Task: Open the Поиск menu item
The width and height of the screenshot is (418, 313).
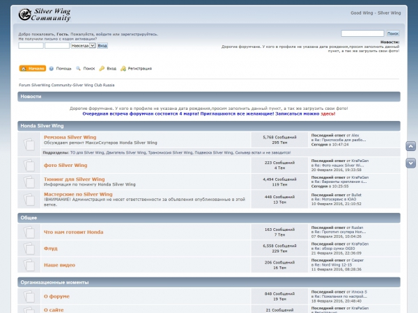Action: coord(85,68)
